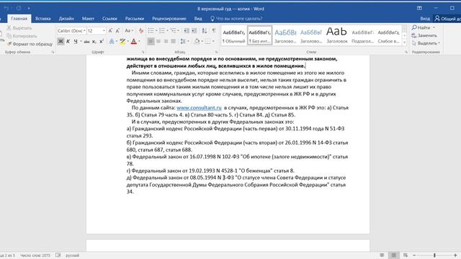Screen dimensions: 461x259
Task: Cut the selection with Вырезать
Action: 19,28
